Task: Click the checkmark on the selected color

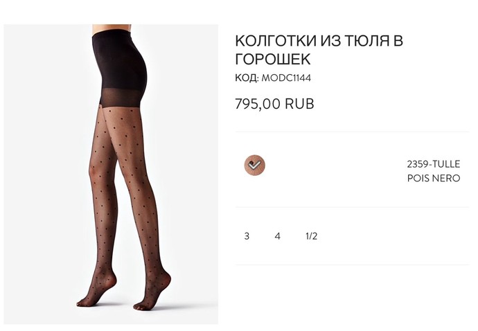Action: (254, 165)
